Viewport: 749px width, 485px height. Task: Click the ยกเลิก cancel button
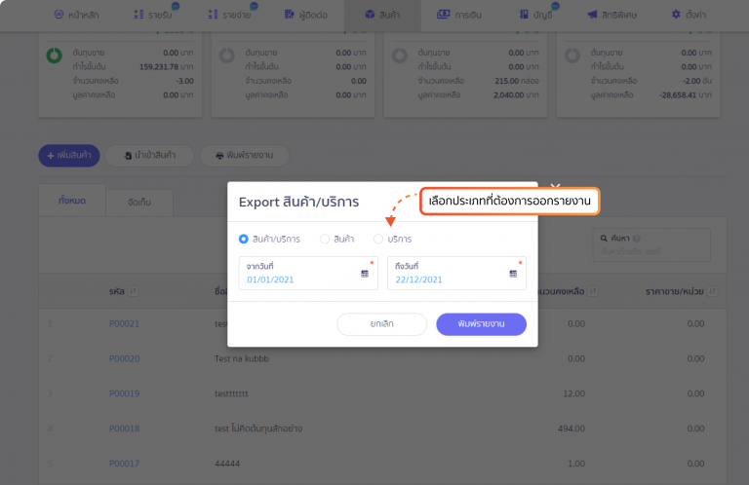381,324
